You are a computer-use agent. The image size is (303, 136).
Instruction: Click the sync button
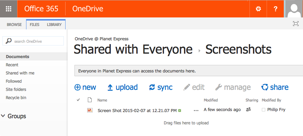click(161, 87)
